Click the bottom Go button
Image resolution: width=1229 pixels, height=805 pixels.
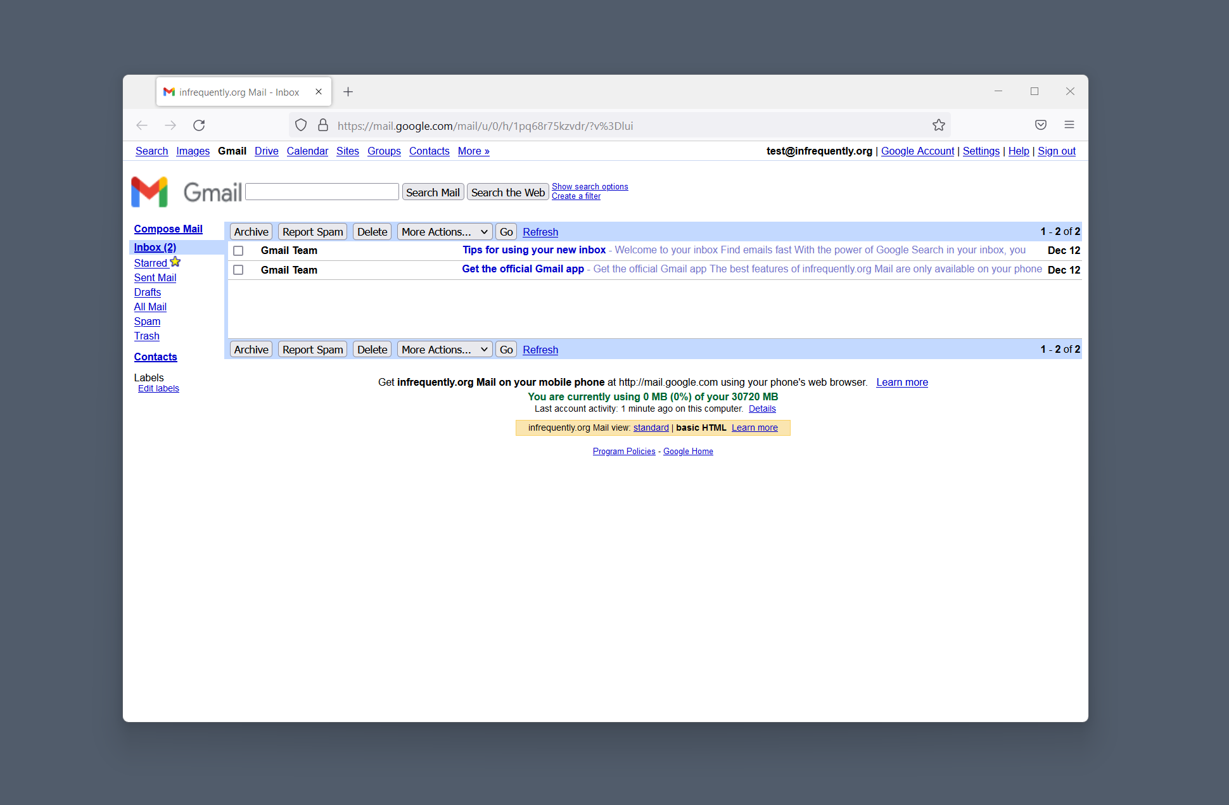point(506,350)
